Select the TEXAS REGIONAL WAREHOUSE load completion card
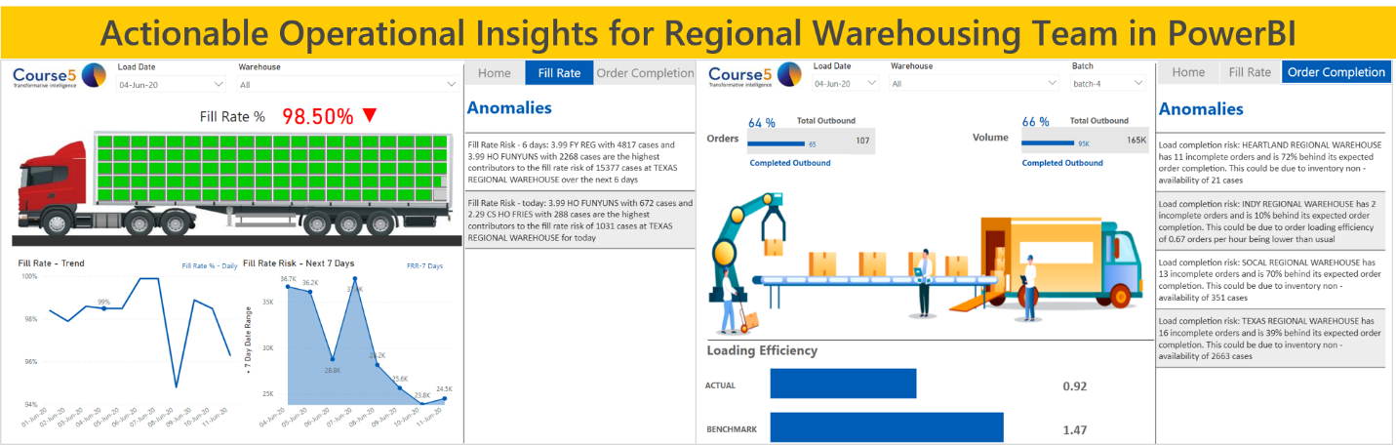Screen dimensions: 1396x445 tap(1270, 338)
